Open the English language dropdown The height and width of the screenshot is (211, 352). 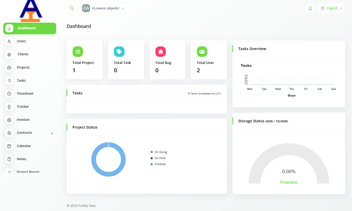(331, 8)
